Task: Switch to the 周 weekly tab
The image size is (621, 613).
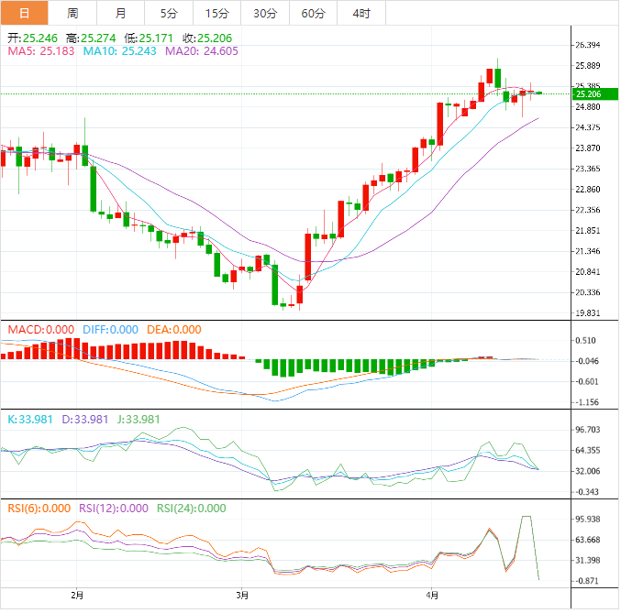Action: pos(72,13)
